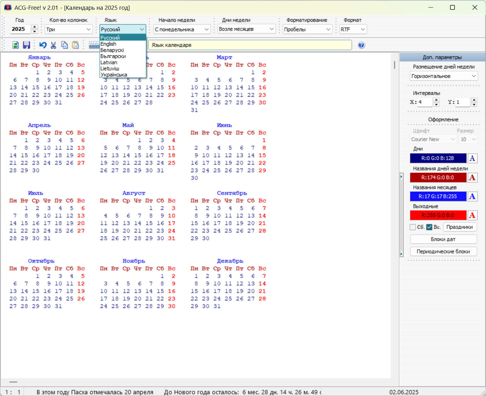Open the Размещение дней недели dropdown
Image resolution: width=486 pixels, height=396 pixels.
444,76
